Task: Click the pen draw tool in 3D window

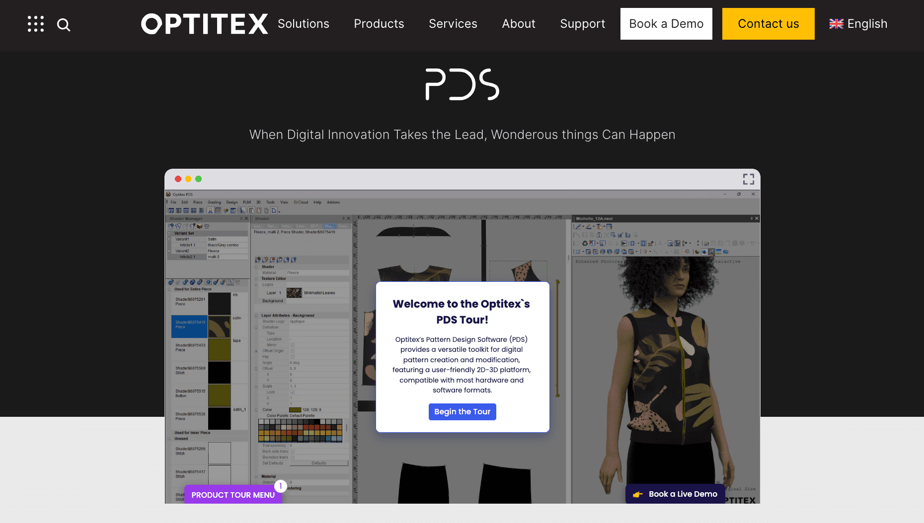Action: (x=578, y=227)
